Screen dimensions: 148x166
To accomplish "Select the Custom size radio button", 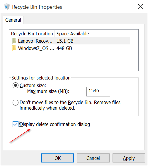I will [x=16, y=85].
